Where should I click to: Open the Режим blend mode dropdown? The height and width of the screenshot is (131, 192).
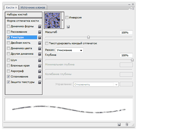[69, 50]
